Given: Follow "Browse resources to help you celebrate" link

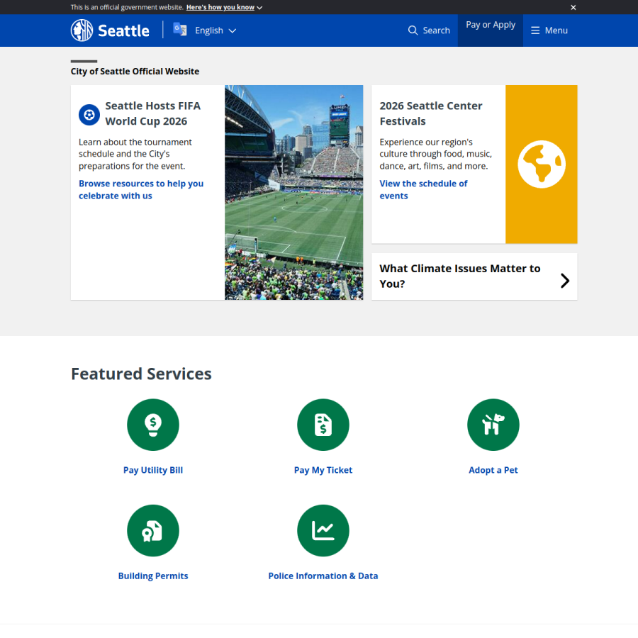Looking at the screenshot, I should (x=141, y=189).
